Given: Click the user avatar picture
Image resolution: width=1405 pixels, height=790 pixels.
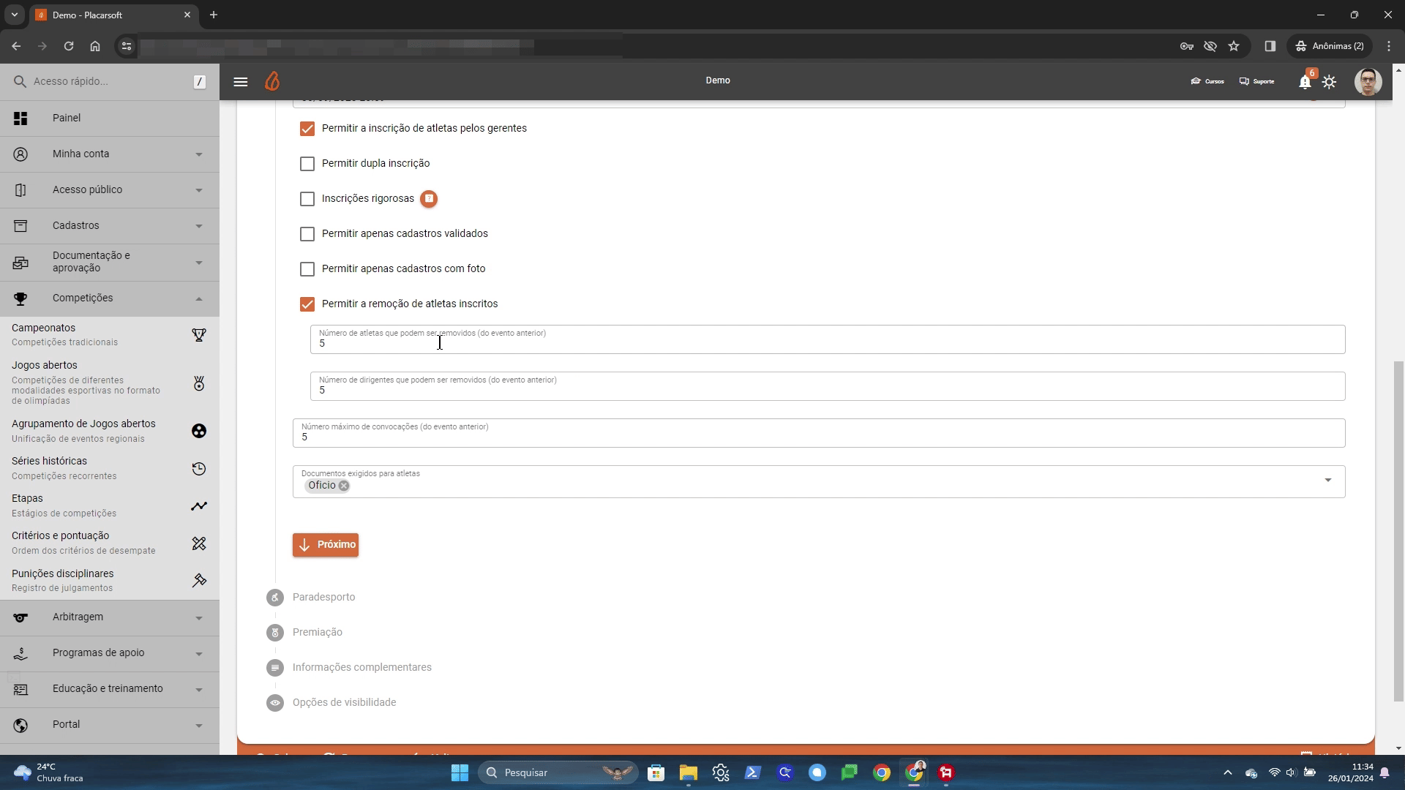Looking at the screenshot, I should (x=1368, y=81).
